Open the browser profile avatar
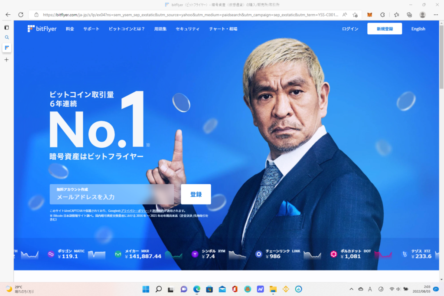Image resolution: width=444 pixels, height=296 pixels. pyautogui.click(x=422, y=15)
